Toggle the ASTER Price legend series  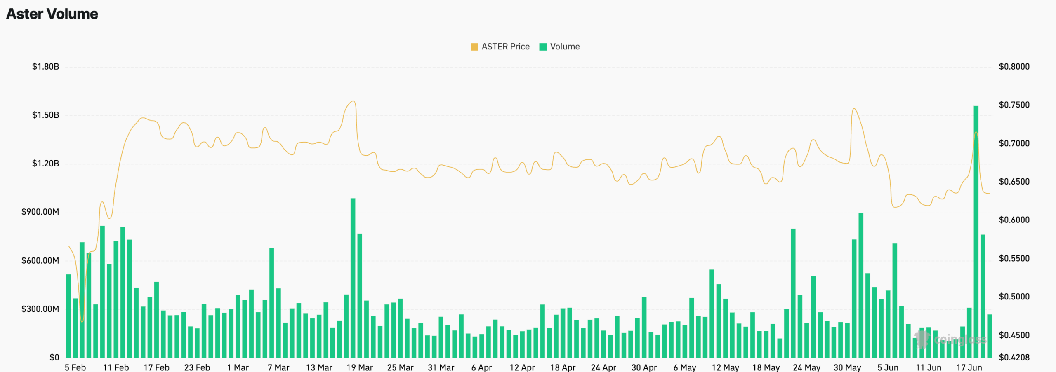500,47
